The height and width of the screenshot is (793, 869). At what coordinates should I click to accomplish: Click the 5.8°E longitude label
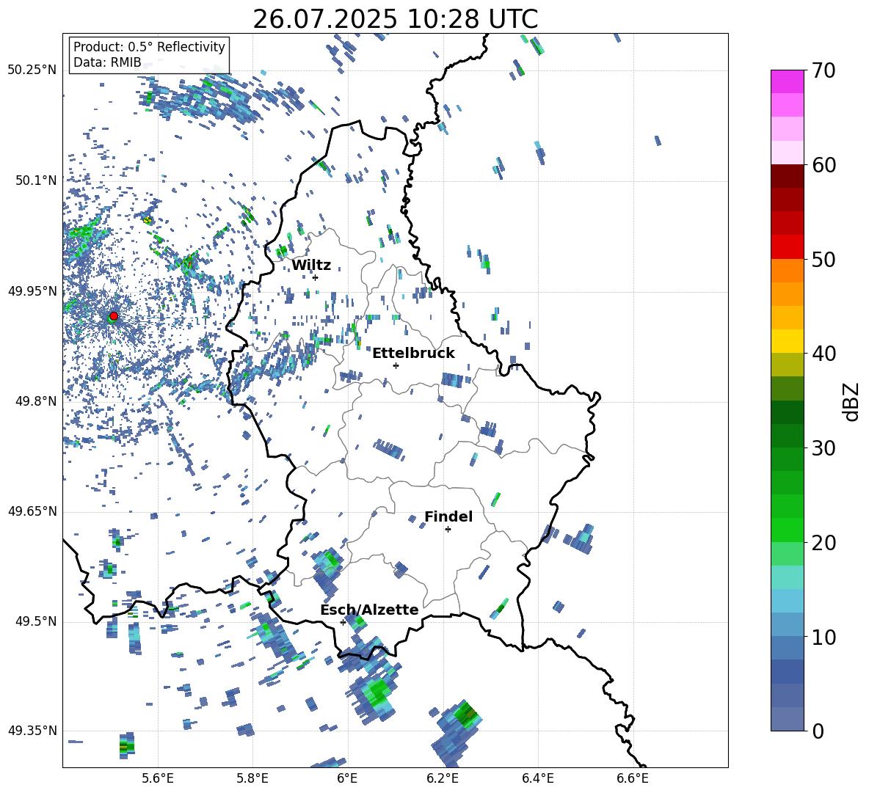click(252, 778)
